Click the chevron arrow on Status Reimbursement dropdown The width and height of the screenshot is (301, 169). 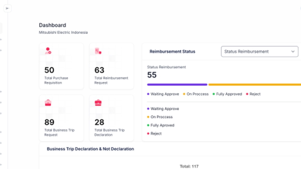[293, 52]
